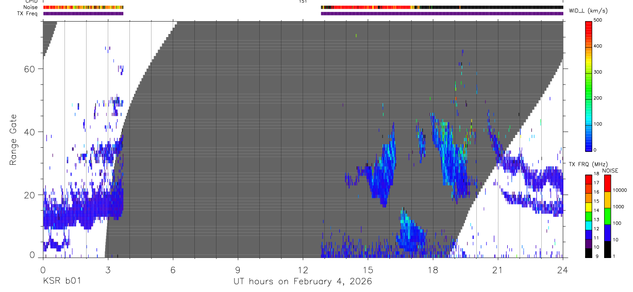Click the '1000' label on the NOISE legend
Image resolution: width=633 pixels, height=292 pixels.
619,207
